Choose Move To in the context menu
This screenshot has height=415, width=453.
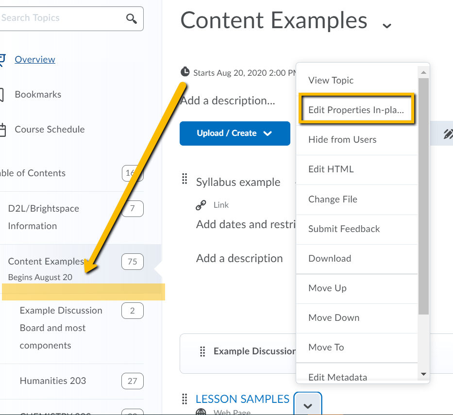327,347
